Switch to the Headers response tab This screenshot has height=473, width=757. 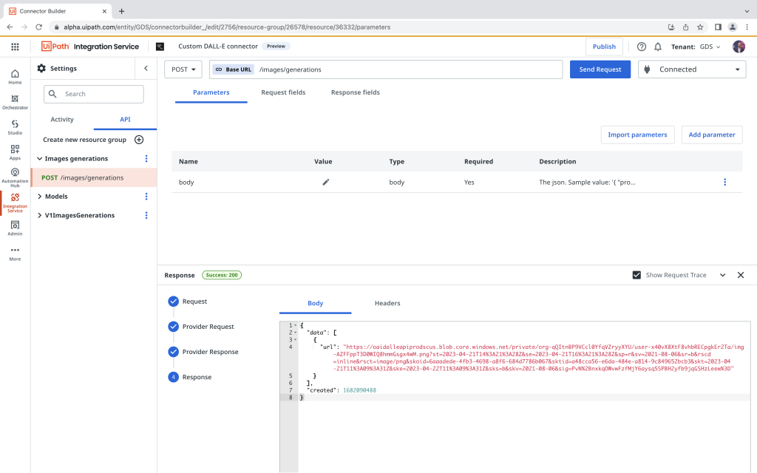click(387, 303)
